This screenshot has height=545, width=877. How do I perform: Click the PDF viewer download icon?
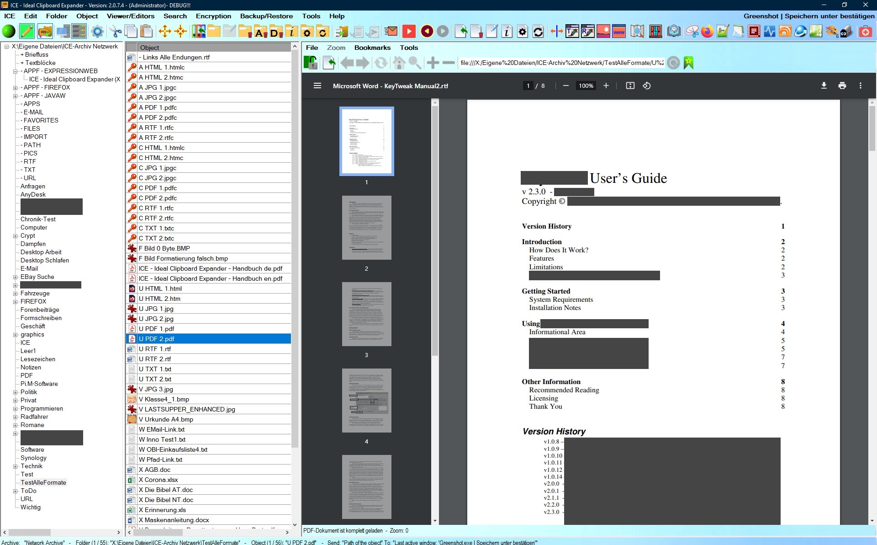[824, 85]
